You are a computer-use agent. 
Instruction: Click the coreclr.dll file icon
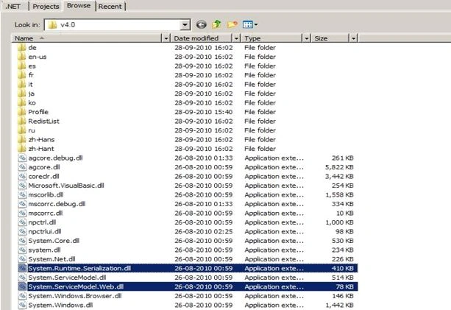click(x=22, y=177)
